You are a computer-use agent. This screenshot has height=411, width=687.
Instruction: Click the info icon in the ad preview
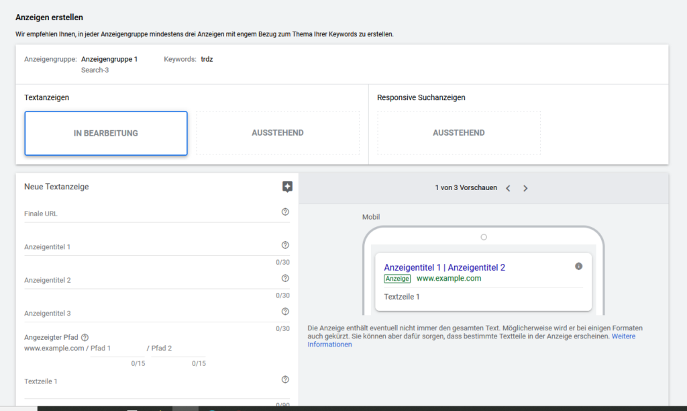578,266
